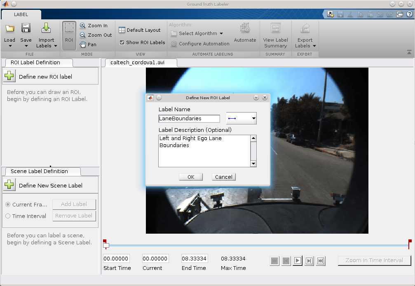Viewport: 415px width, 286px height.
Task: Expand the Export Labels dropdown arrow
Action: click(314, 46)
